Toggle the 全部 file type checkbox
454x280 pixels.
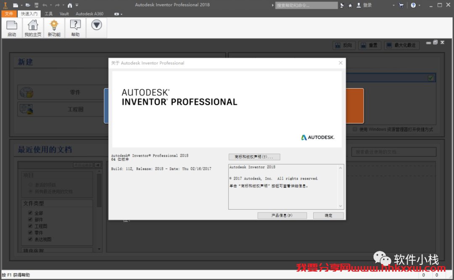[30, 213]
